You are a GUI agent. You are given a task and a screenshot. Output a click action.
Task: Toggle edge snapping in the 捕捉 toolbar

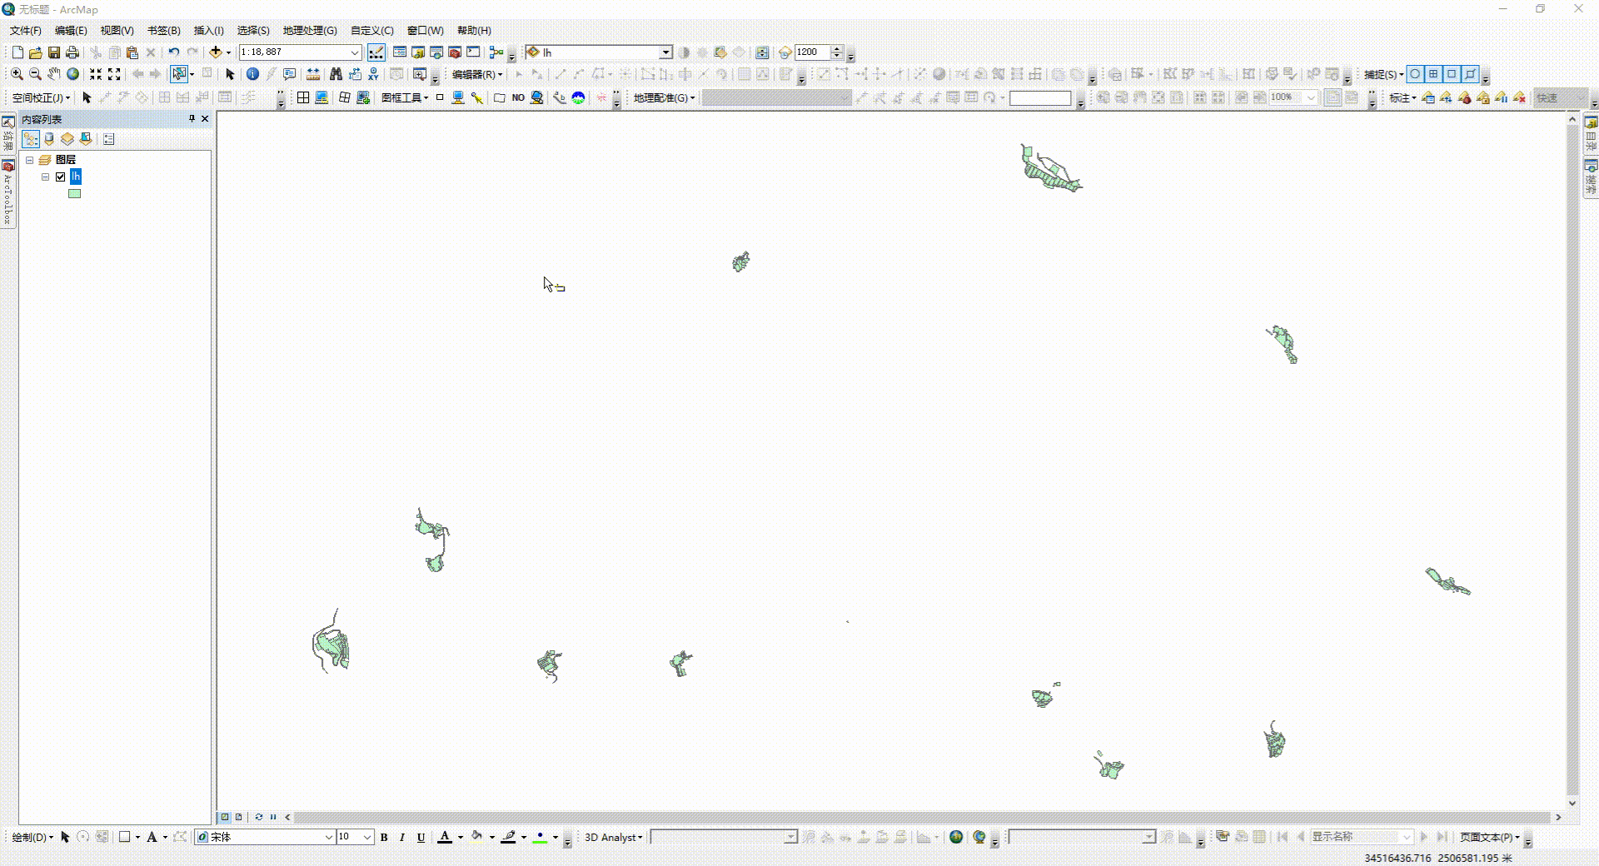1468,74
